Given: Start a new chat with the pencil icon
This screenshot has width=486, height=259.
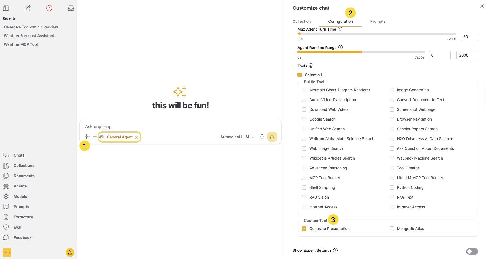Looking at the screenshot, I should pos(28,8).
